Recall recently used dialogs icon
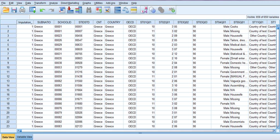The image size is (280, 140). click(x=33, y=10)
